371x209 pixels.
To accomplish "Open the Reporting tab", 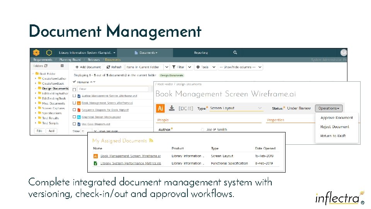I will click(x=201, y=53).
